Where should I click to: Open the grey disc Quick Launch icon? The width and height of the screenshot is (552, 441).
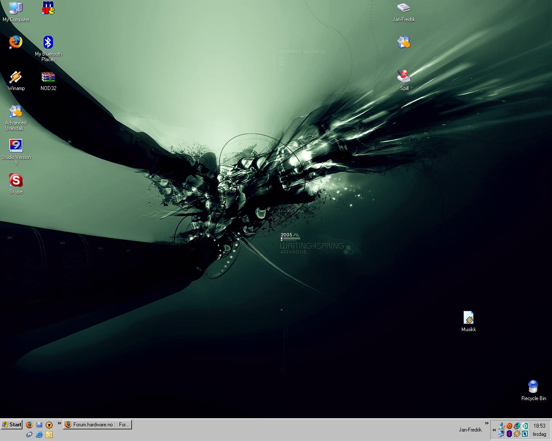click(x=29, y=435)
